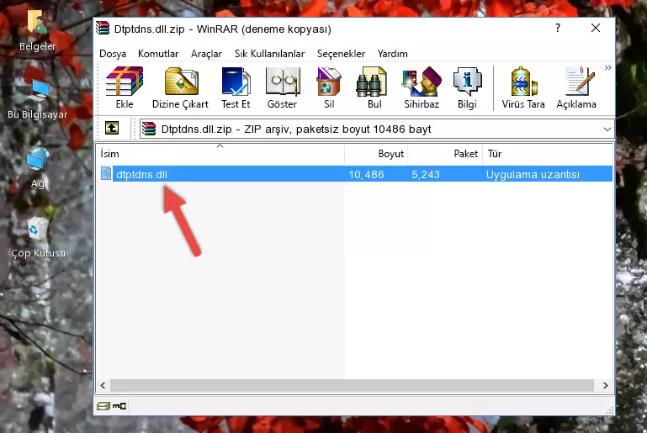Open the Dosya menu
The height and width of the screenshot is (433, 647).
coord(113,54)
